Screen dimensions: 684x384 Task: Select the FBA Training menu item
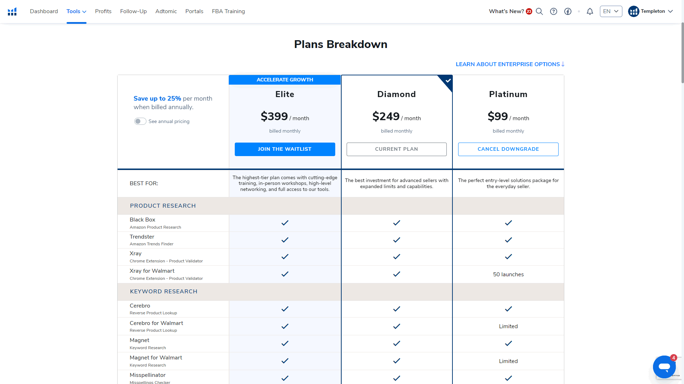(228, 11)
